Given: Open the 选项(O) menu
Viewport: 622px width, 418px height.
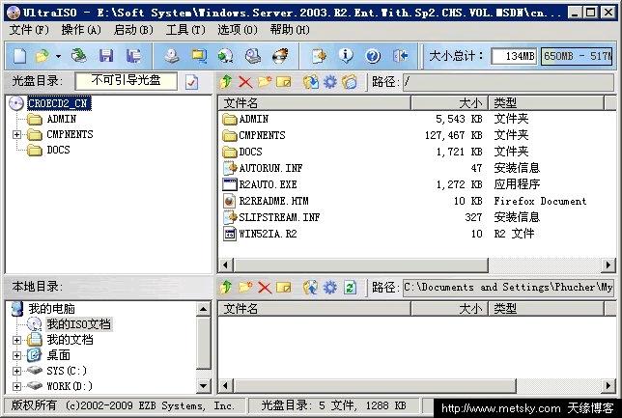Looking at the screenshot, I should click(238, 30).
